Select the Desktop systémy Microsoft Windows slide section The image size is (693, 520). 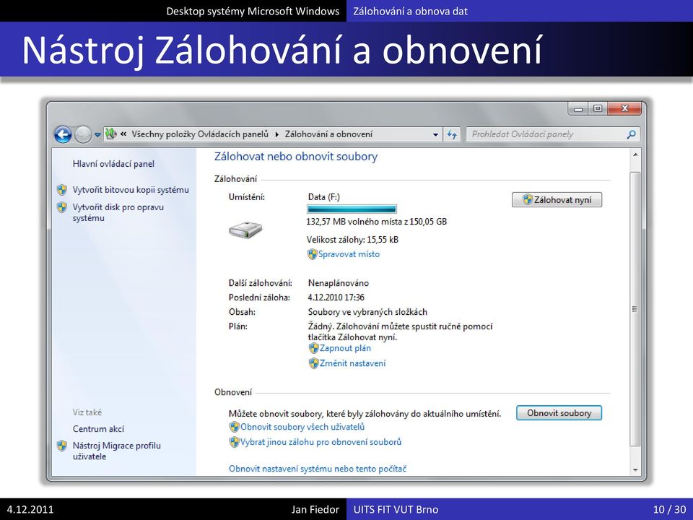click(x=253, y=11)
